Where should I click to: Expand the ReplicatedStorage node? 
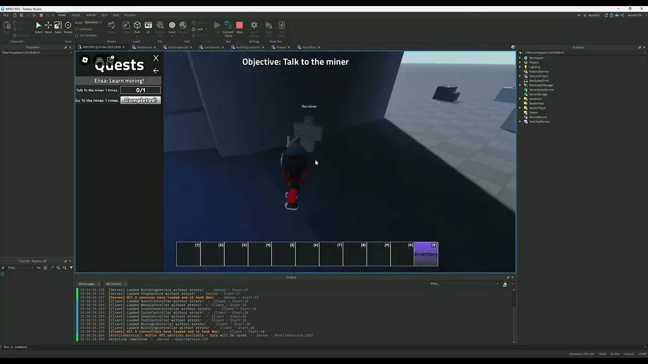click(520, 85)
